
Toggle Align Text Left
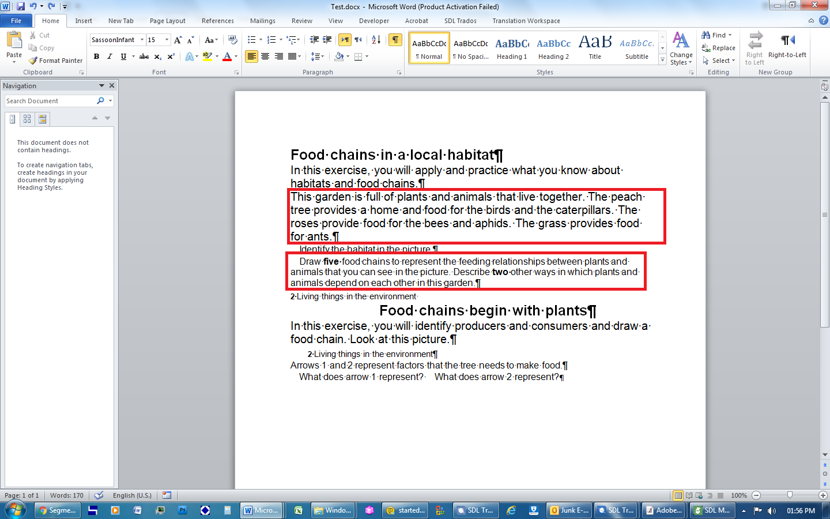pyautogui.click(x=251, y=57)
